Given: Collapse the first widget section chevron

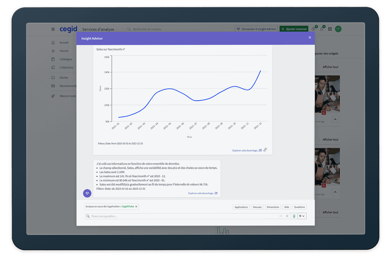Looking at the screenshot, I should point(335,119).
